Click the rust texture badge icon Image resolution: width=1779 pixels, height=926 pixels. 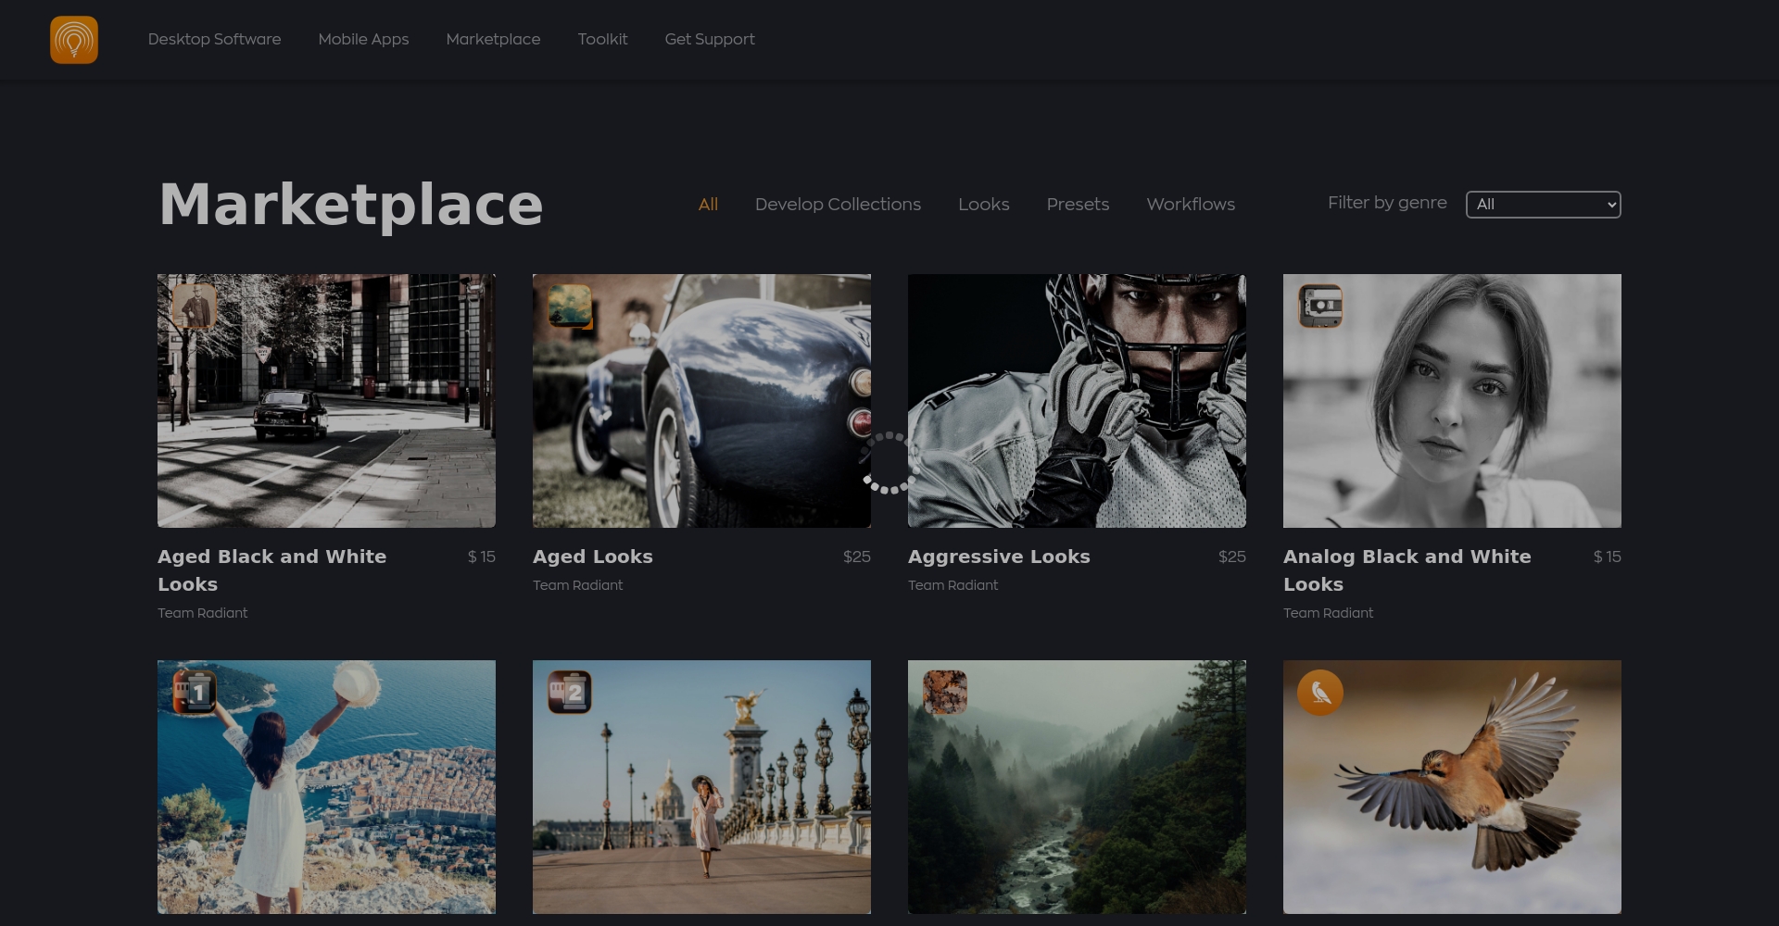945,692
